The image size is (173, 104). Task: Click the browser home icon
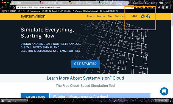click(14, 7)
